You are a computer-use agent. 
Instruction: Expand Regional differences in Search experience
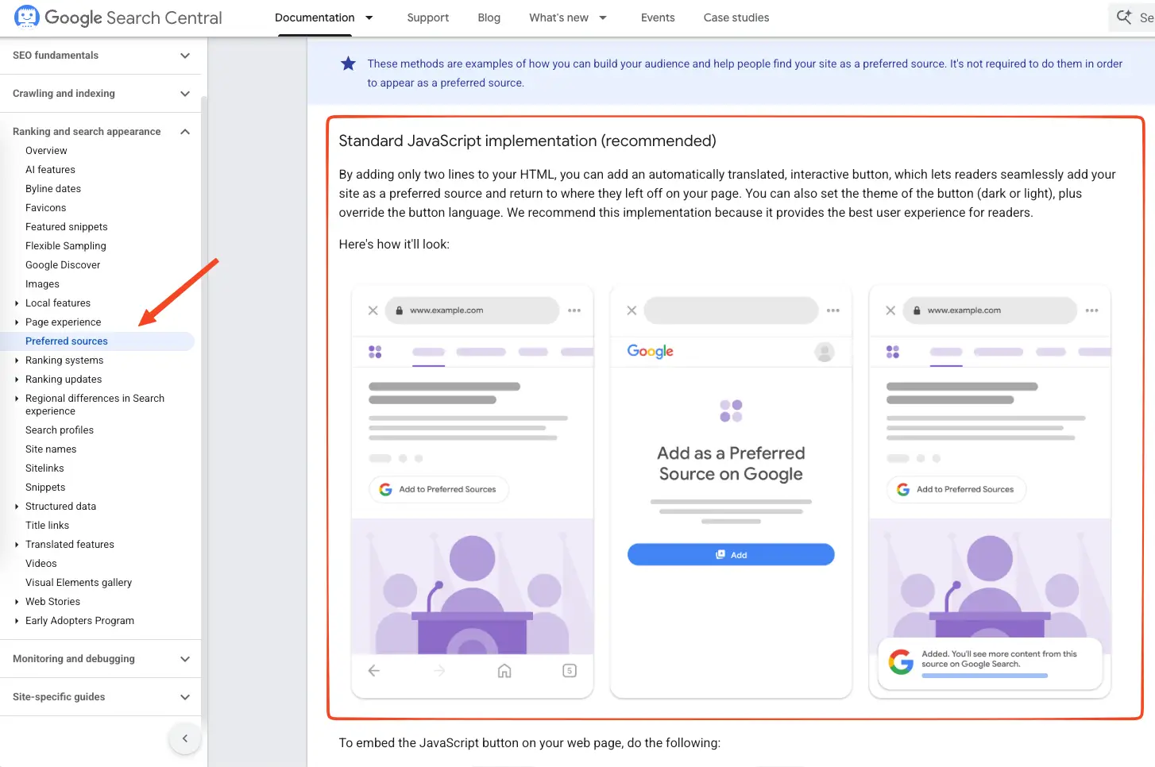17,399
